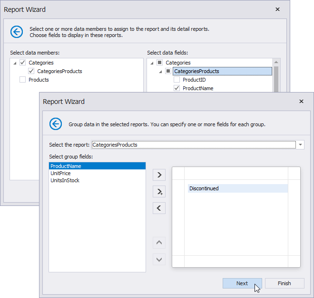This screenshot has width=314, height=298.
Task: Open the Select the report dropdown
Action: (x=300, y=145)
